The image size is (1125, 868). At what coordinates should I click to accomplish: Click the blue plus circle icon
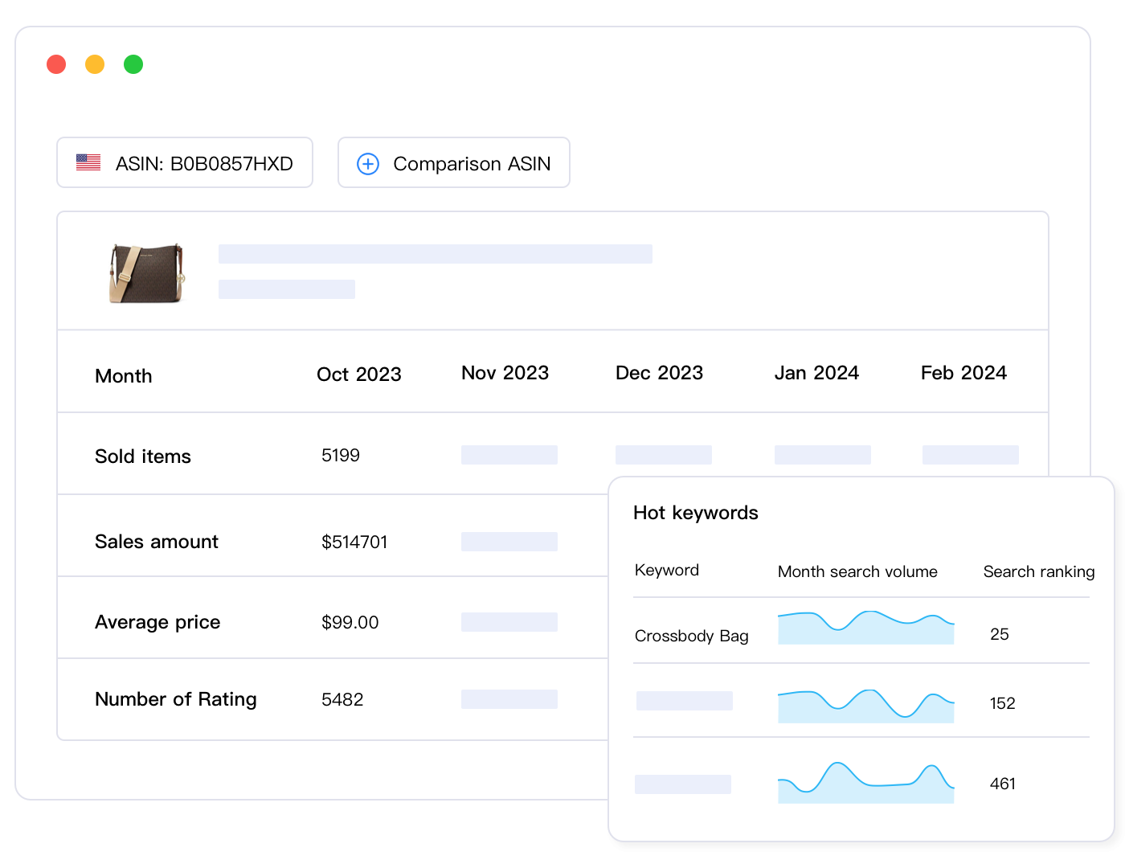click(368, 164)
